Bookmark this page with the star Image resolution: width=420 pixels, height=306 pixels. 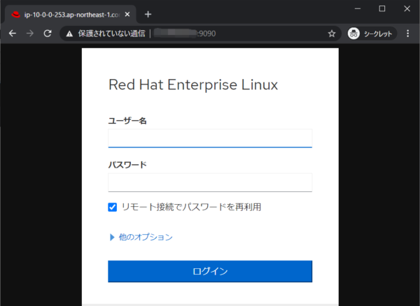[332, 34]
